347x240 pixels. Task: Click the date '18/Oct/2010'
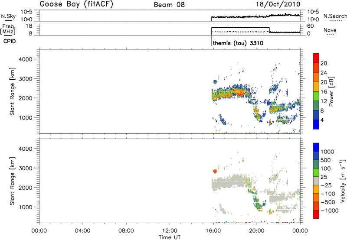(278, 4)
